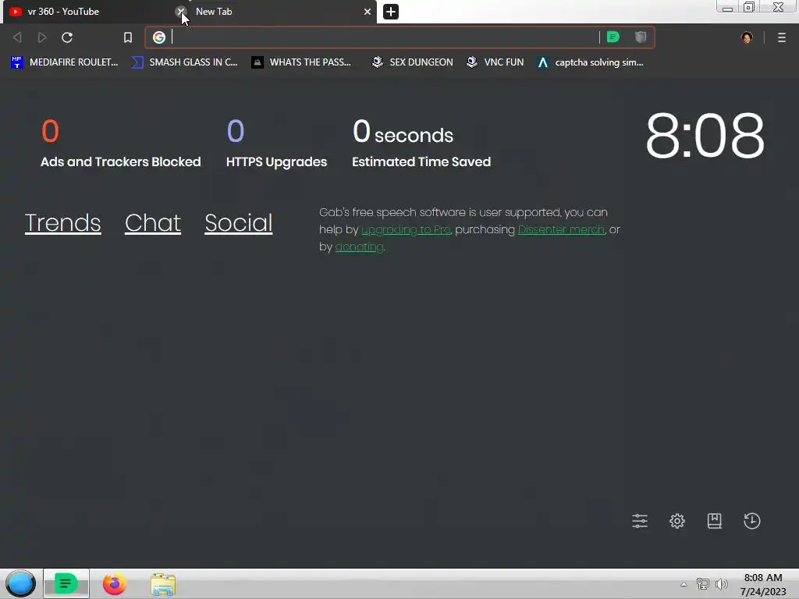Screen dimensions: 799x599
Task: Open the user profile avatar
Action: click(747, 37)
